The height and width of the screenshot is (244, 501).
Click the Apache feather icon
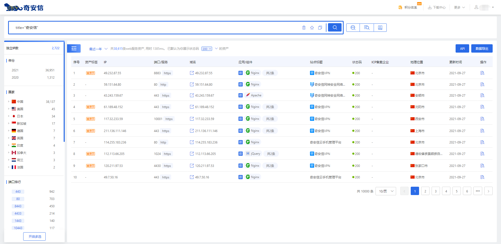pyautogui.click(x=248, y=95)
